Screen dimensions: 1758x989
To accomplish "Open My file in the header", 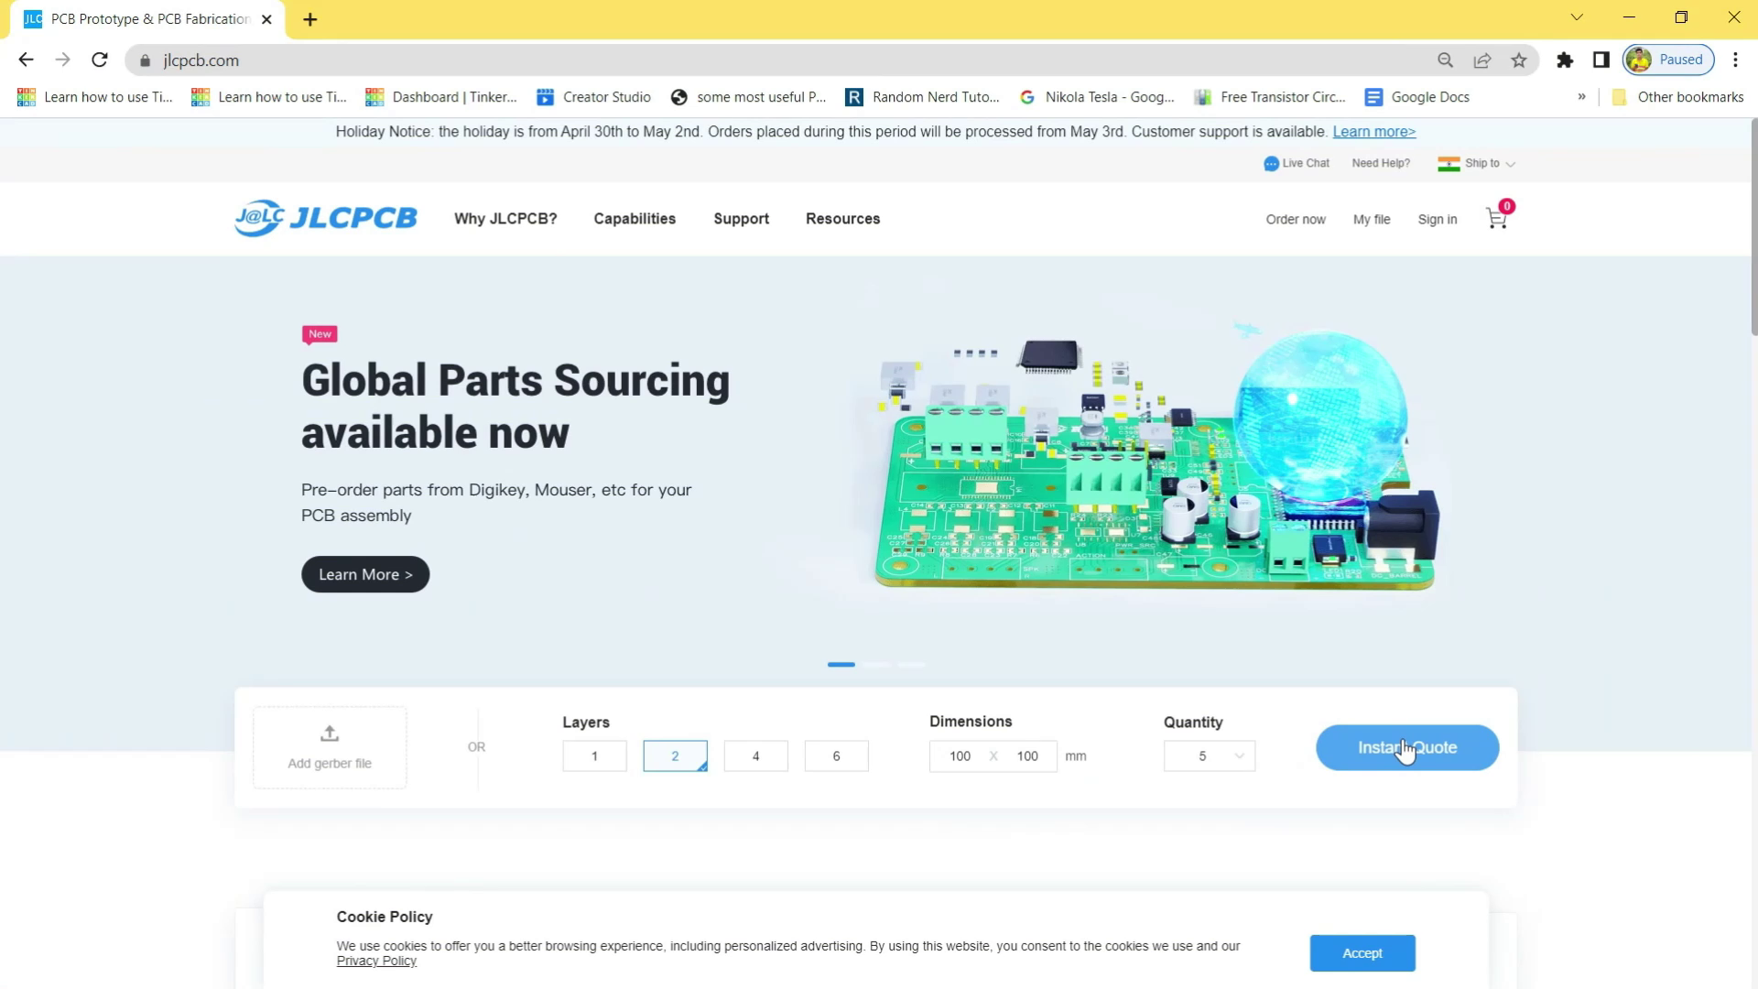I will [x=1372, y=220].
